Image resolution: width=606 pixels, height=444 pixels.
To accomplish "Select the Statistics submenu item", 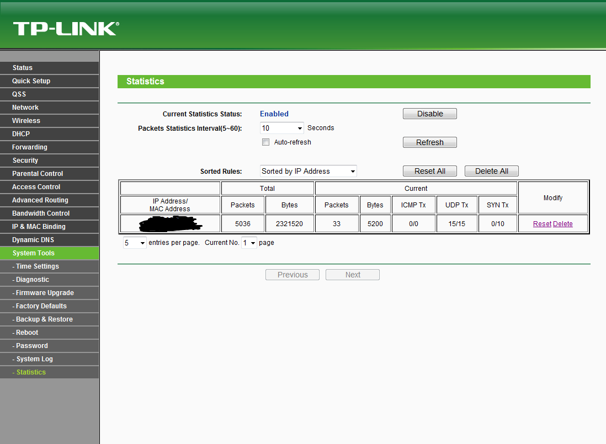I will pos(50,372).
